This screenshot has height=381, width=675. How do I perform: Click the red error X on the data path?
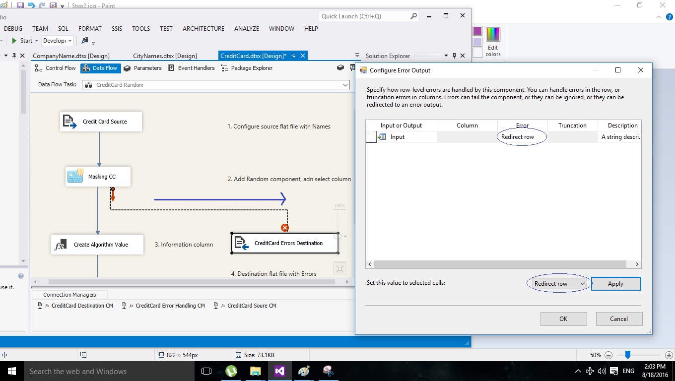point(285,228)
